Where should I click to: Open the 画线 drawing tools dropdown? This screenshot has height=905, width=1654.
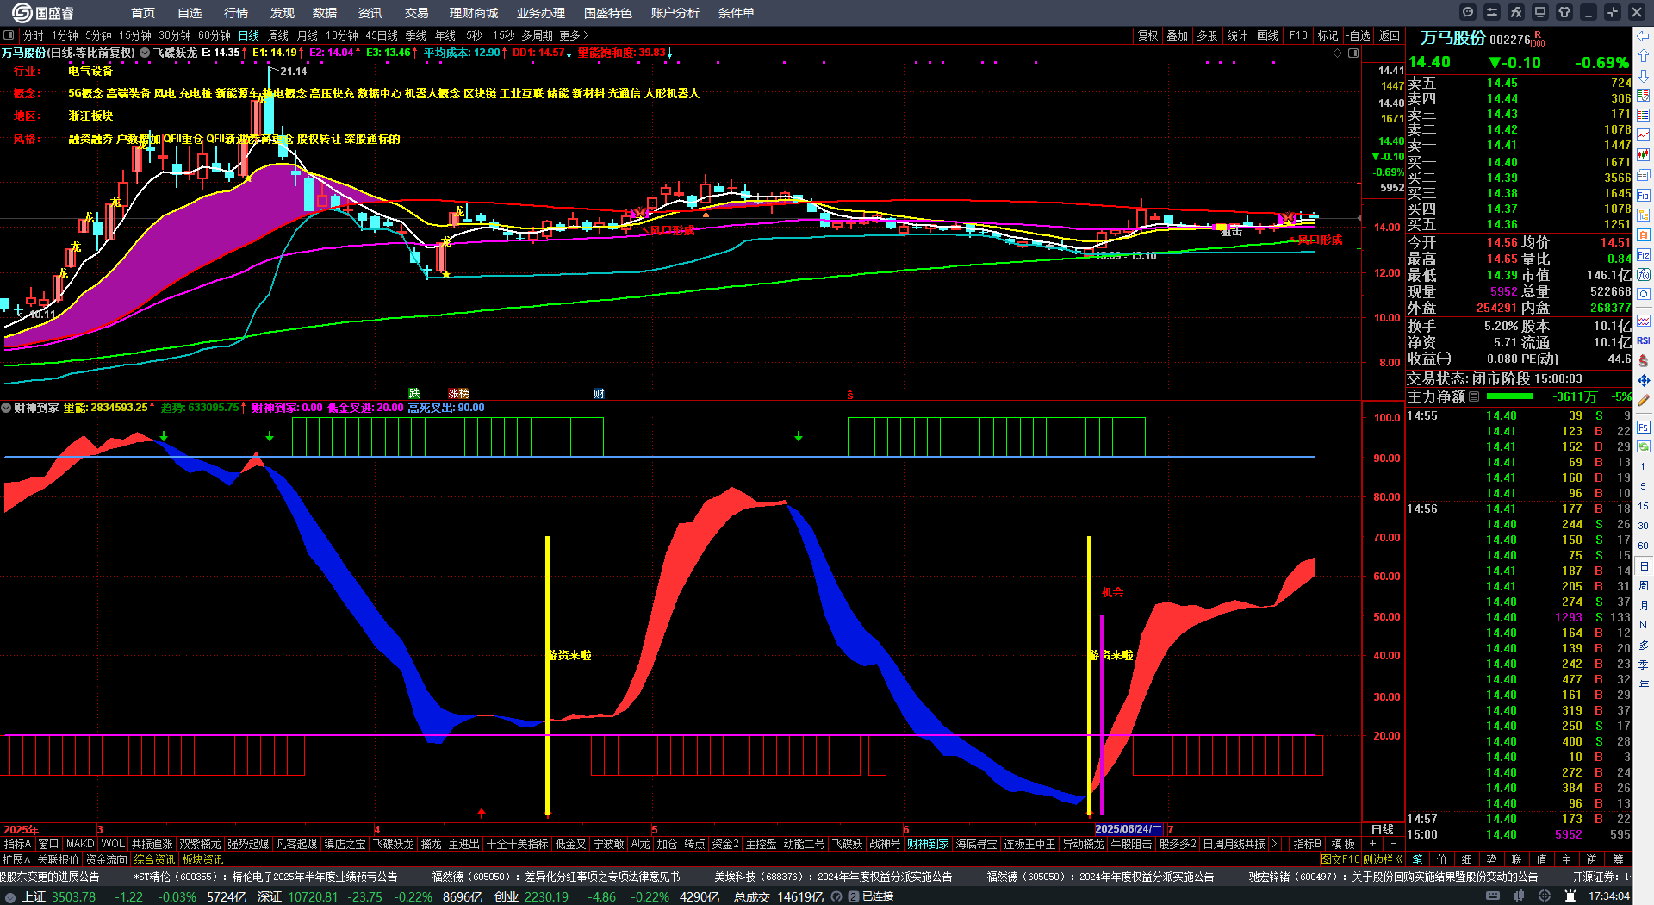coord(1267,35)
